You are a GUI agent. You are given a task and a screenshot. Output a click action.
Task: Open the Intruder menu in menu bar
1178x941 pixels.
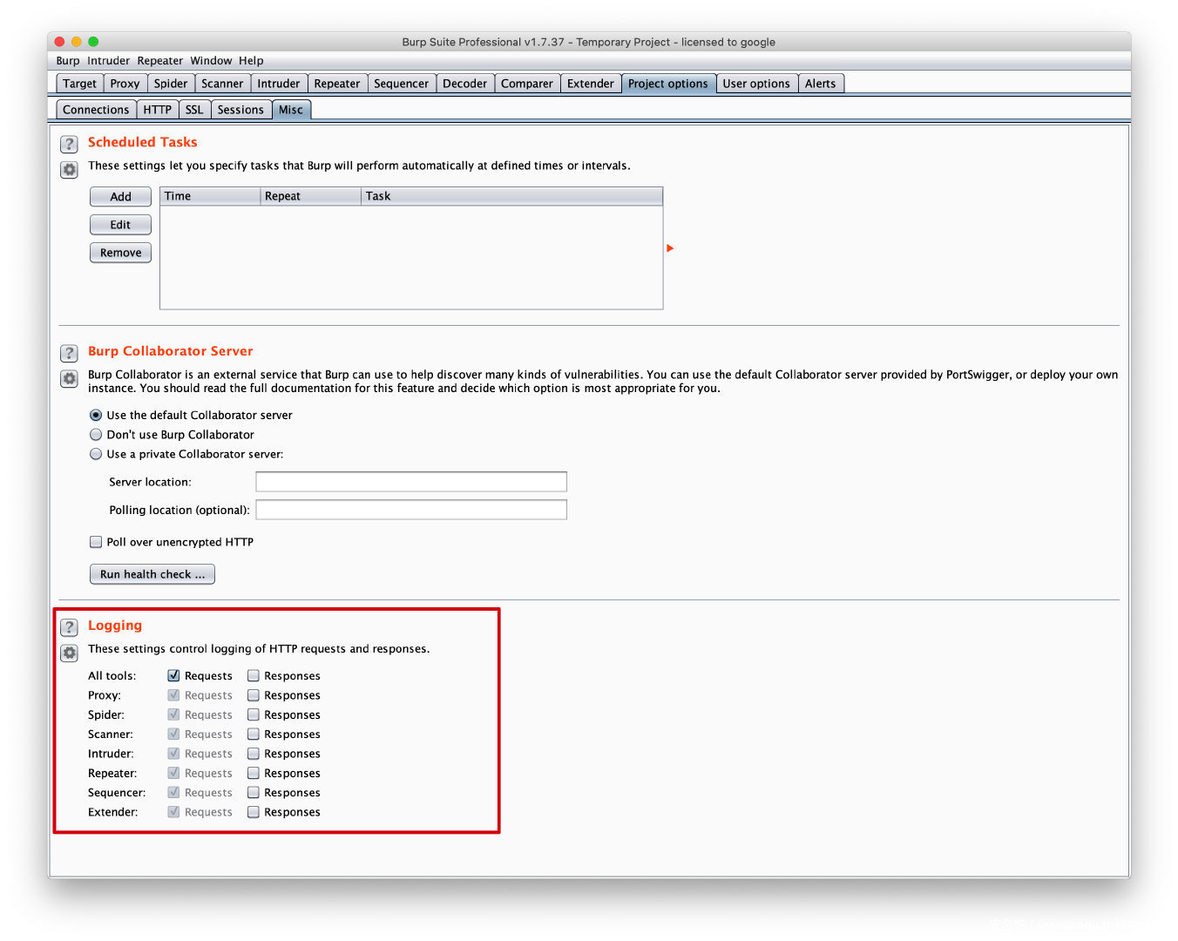pos(108,61)
